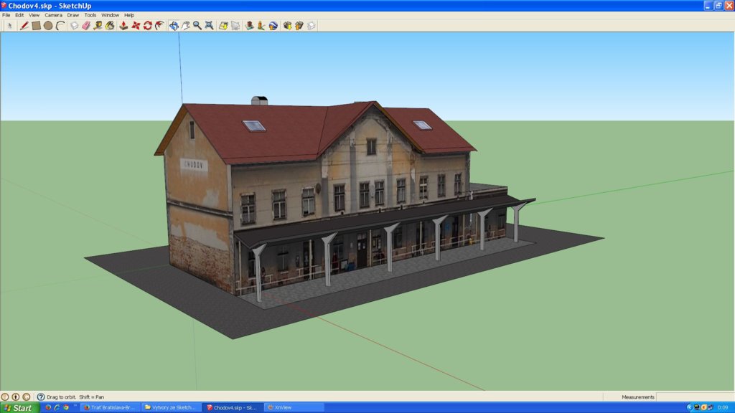The height and width of the screenshot is (413, 735).
Task: Click the Windows Start button
Action: coord(19,407)
